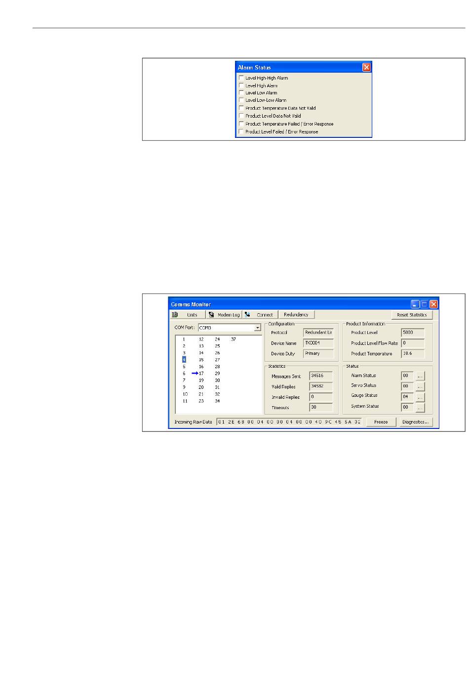This screenshot has width=469, height=677.
Task: Click the Product Level field 5000
Action: pyautogui.click(x=413, y=333)
